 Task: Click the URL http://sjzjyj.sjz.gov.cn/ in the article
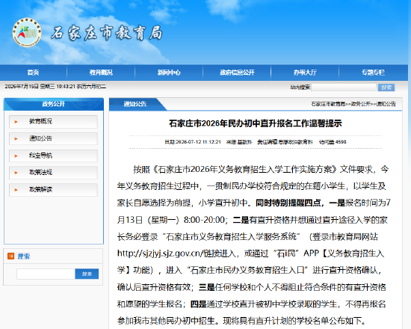pyautogui.click(x=160, y=253)
